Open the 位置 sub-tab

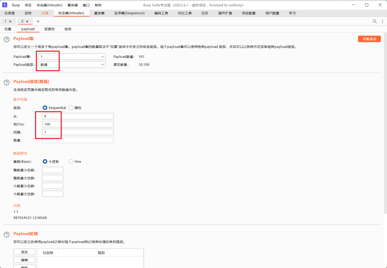coord(8,29)
